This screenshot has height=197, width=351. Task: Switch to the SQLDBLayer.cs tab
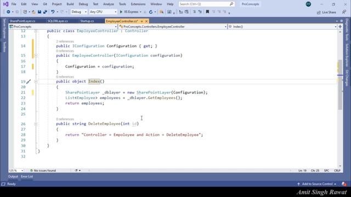(x=58, y=21)
